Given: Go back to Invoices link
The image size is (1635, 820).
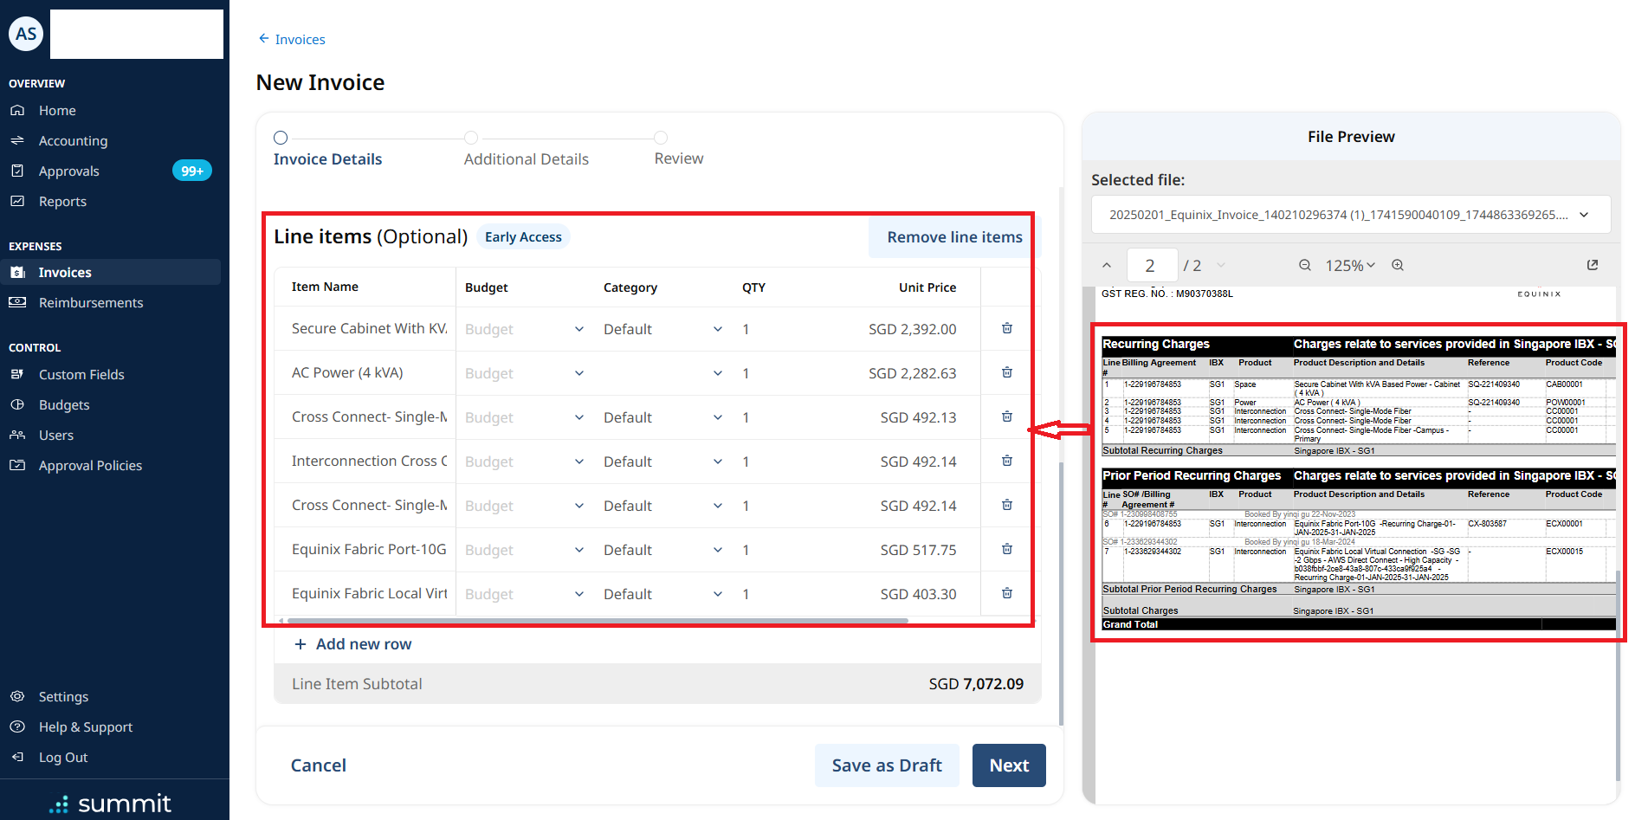Looking at the screenshot, I should coord(292,39).
